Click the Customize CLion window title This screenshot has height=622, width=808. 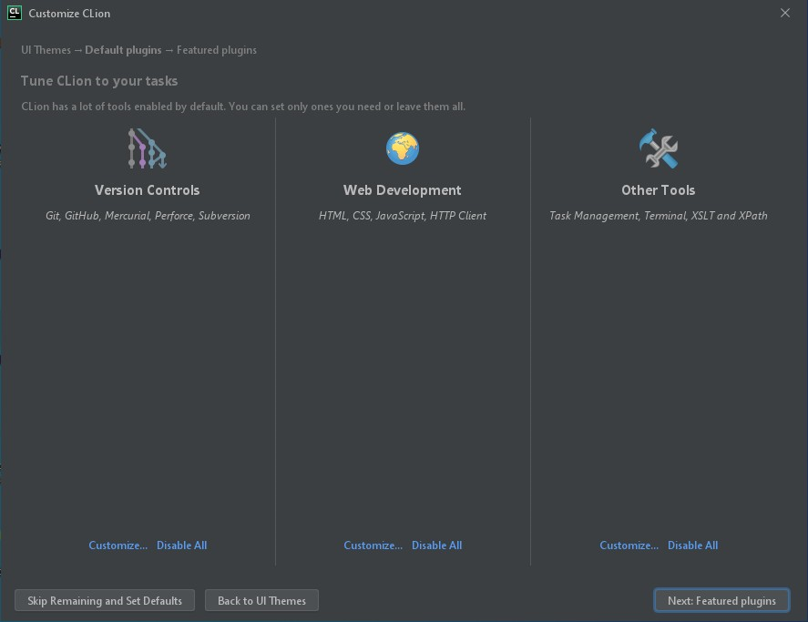[69, 14]
